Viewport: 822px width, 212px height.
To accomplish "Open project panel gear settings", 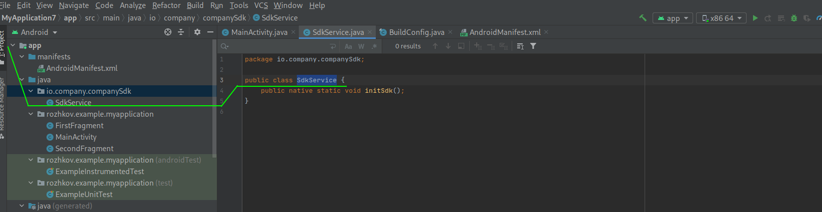I will pyautogui.click(x=197, y=32).
